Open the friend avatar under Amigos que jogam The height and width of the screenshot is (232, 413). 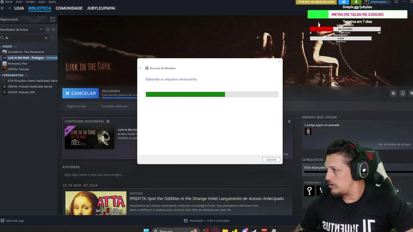(308, 131)
